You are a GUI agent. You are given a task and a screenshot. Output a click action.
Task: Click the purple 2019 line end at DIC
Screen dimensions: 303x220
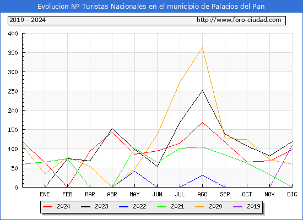(292, 145)
